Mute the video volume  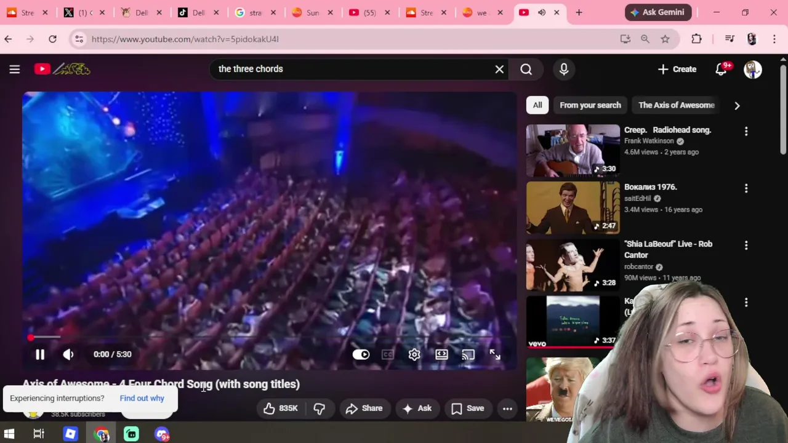click(68, 354)
